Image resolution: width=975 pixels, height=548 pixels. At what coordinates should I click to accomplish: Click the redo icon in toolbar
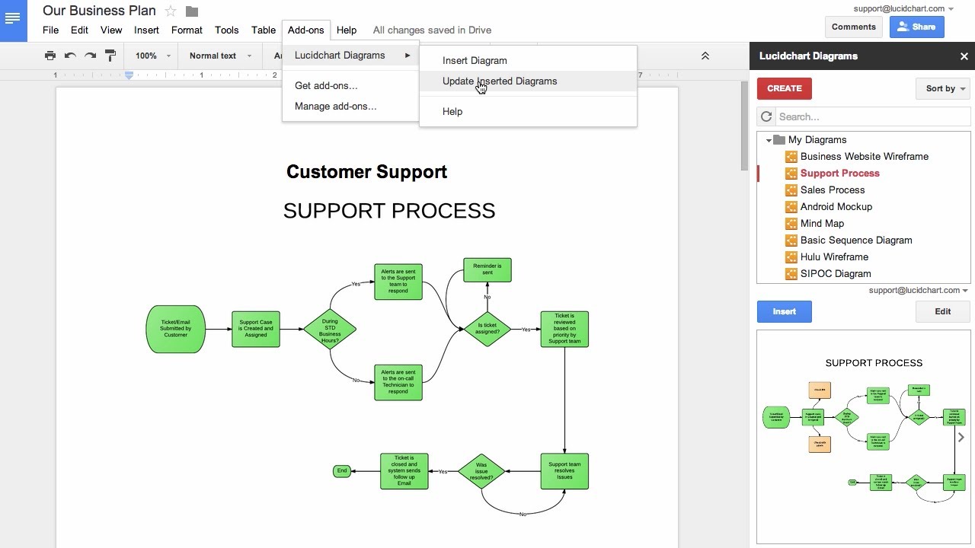pyautogui.click(x=90, y=56)
